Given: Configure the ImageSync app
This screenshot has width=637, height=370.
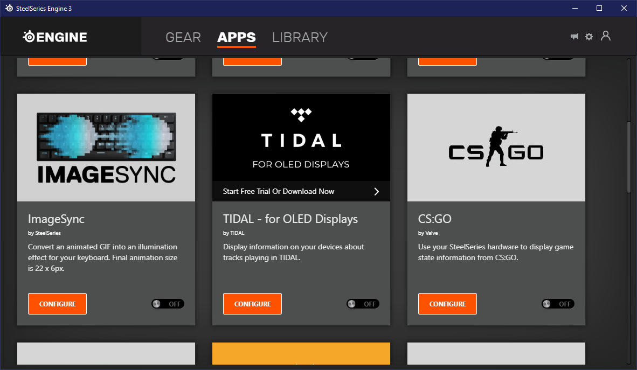Looking at the screenshot, I should (x=57, y=304).
